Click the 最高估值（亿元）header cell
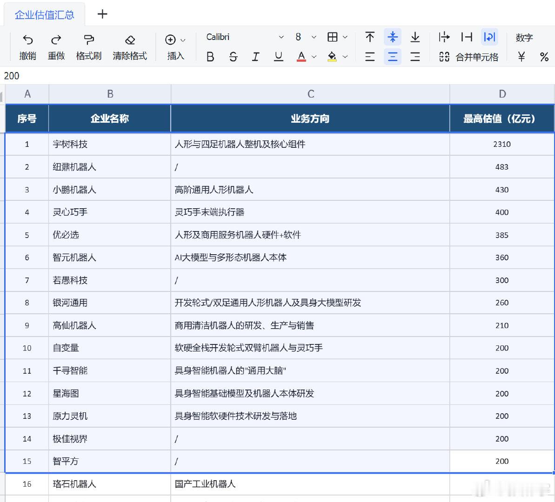This screenshot has width=555, height=502. 502,119
